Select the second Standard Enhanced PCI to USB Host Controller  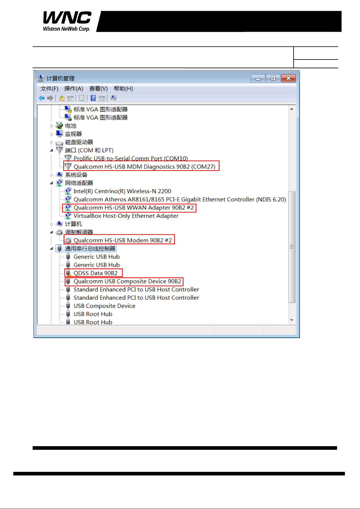tap(136, 298)
